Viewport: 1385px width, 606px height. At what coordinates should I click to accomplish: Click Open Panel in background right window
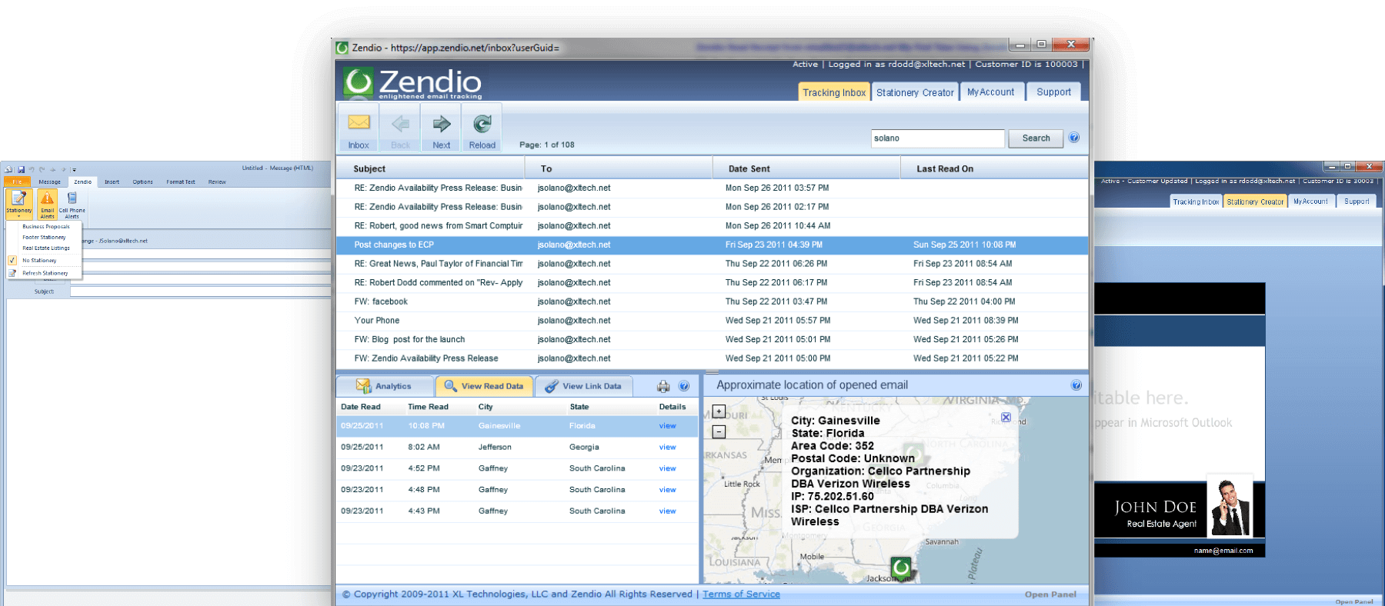[x=1354, y=601]
